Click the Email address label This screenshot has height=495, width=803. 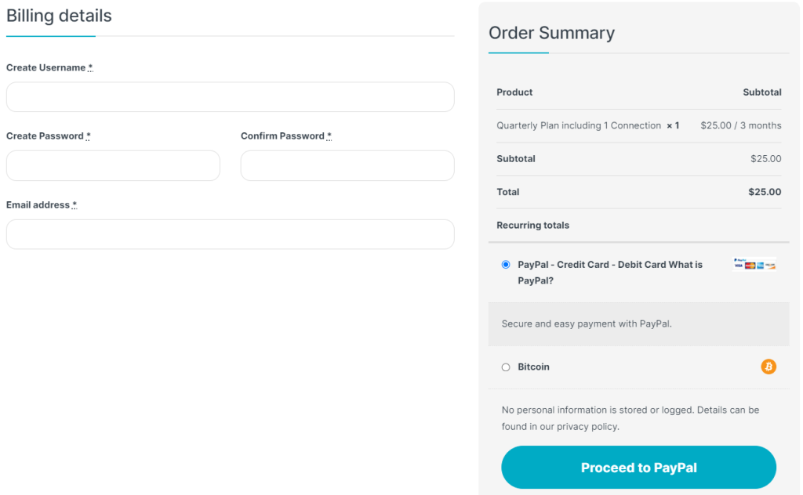[x=38, y=205]
